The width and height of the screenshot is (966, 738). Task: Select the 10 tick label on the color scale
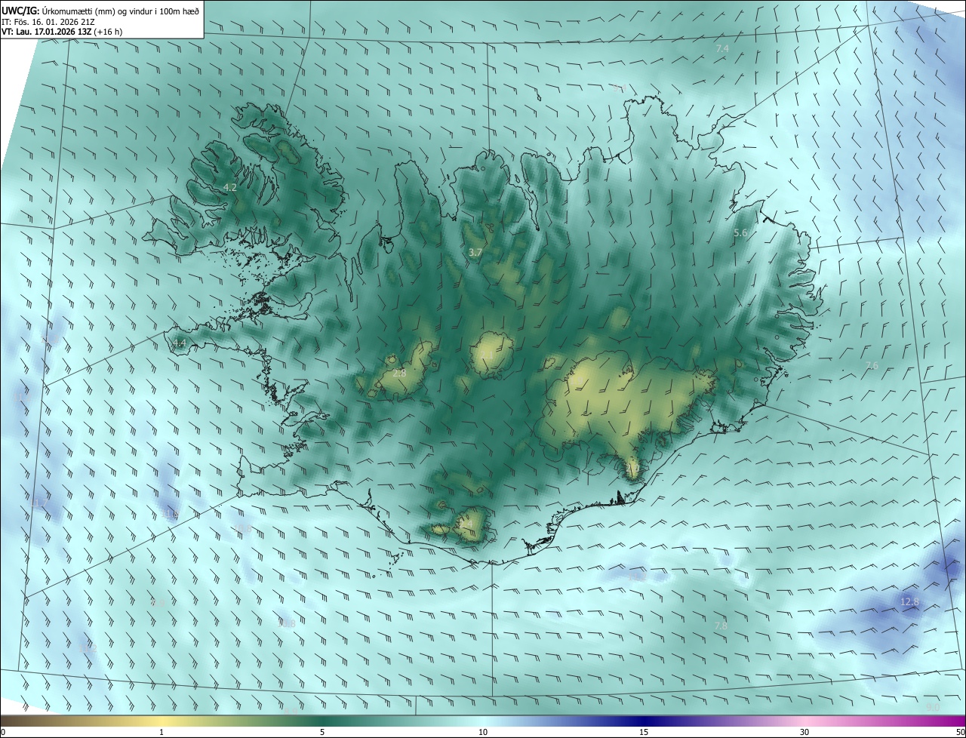click(x=483, y=732)
